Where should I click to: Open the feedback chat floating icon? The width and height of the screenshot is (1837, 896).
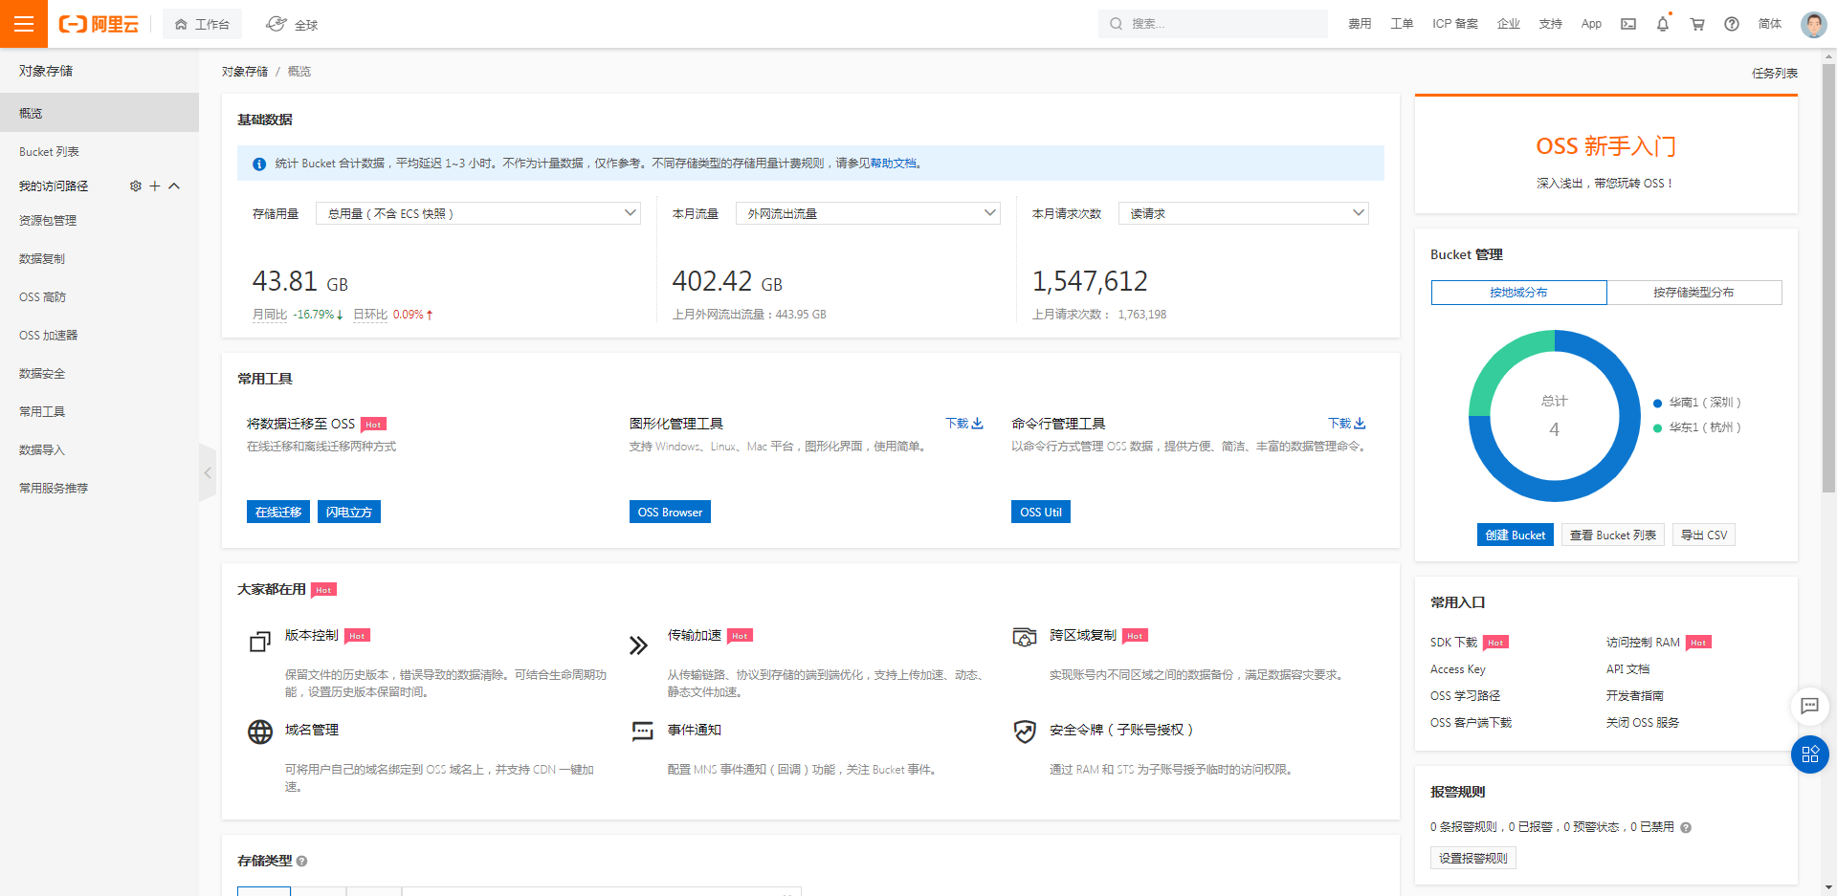(1809, 706)
